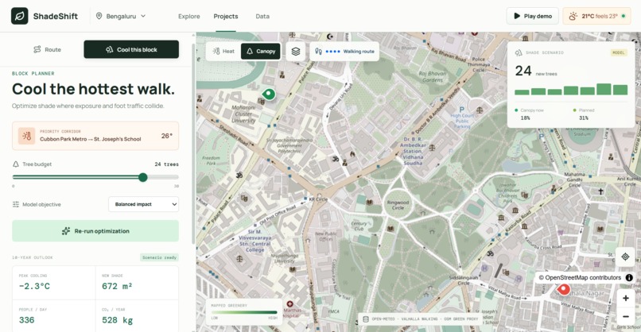Switch to the Explore tab

pos(188,17)
